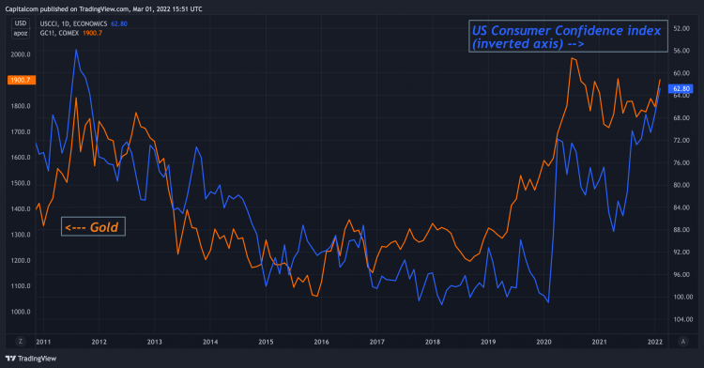Click the 'US Consumer Confidence index' annotation
This screenshot has width=704, height=368.
tap(568, 37)
